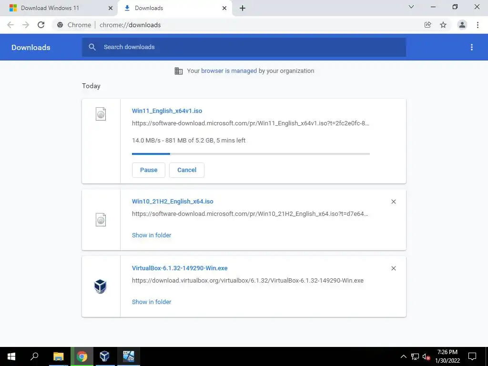The width and height of the screenshot is (488, 366).
Task: Click the forward navigation arrow
Action: click(26, 25)
